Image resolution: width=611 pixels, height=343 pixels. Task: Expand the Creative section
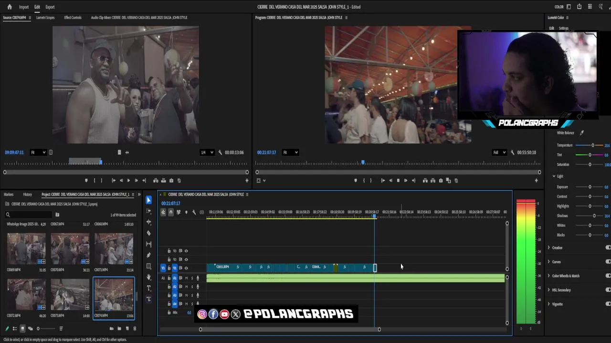(x=549, y=248)
